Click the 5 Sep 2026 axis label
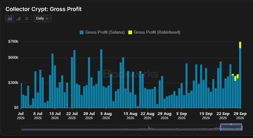 (x=182, y=116)
